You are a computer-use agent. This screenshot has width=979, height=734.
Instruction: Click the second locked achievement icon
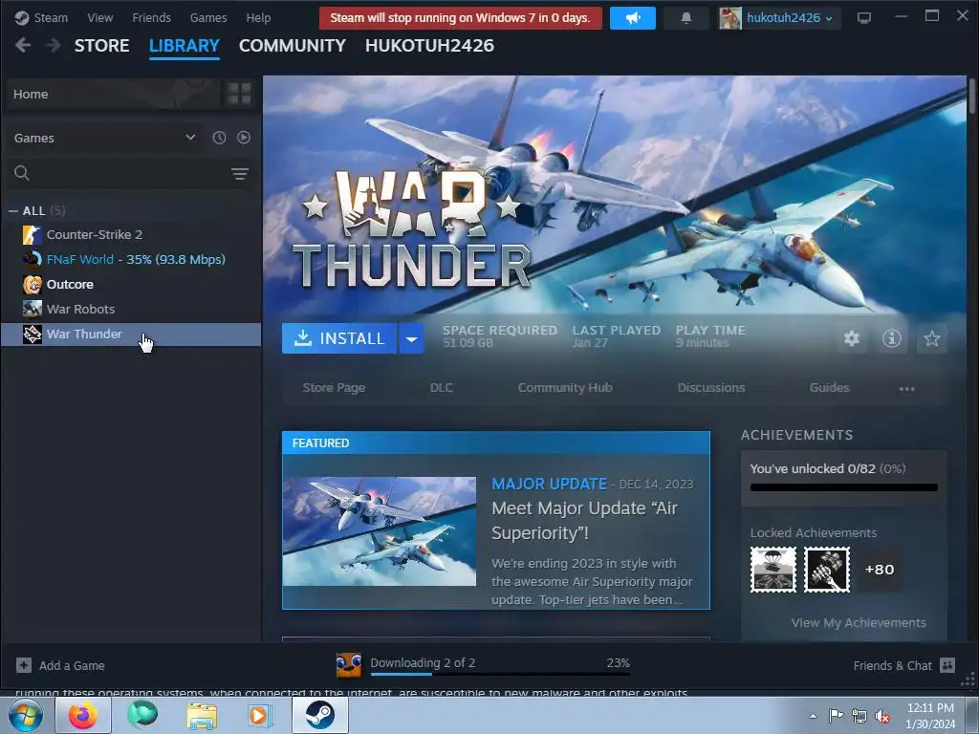(827, 570)
